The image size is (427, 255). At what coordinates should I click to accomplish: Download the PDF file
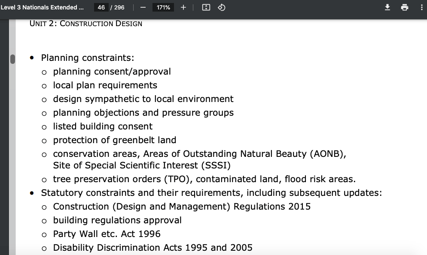click(x=387, y=8)
